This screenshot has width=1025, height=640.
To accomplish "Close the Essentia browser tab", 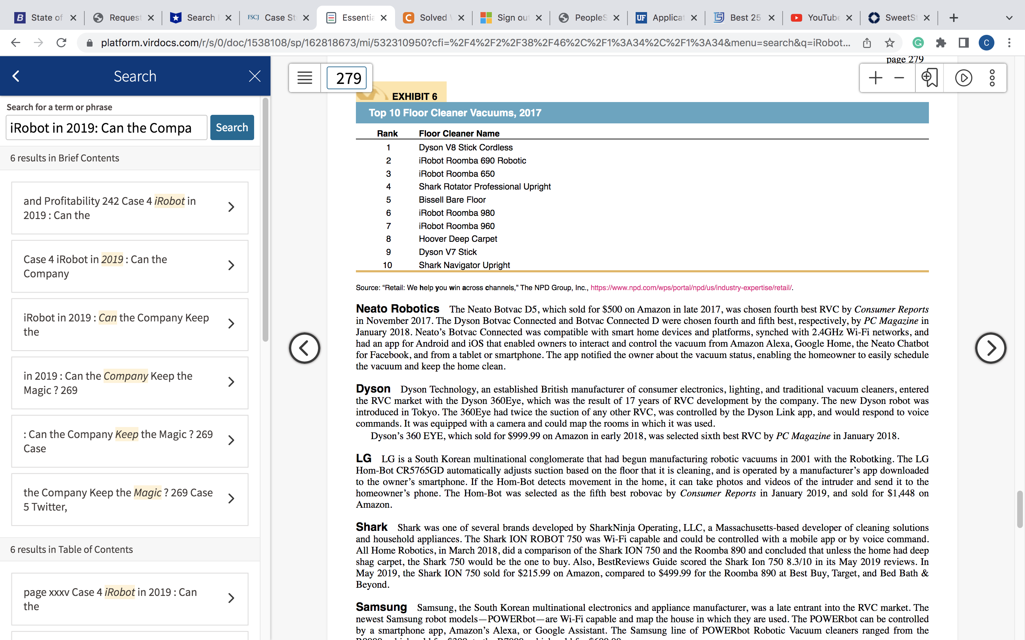I will [384, 18].
